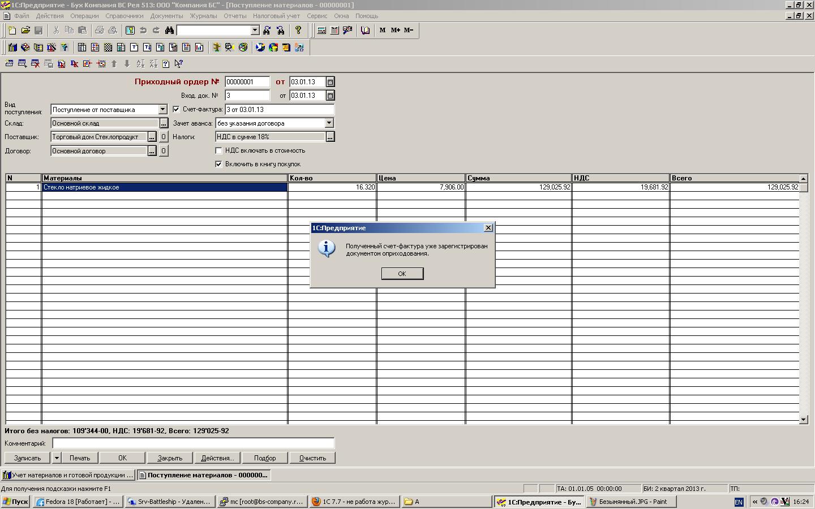Open the Зачет аванса dropdown list
The image size is (815, 509).
tap(329, 123)
